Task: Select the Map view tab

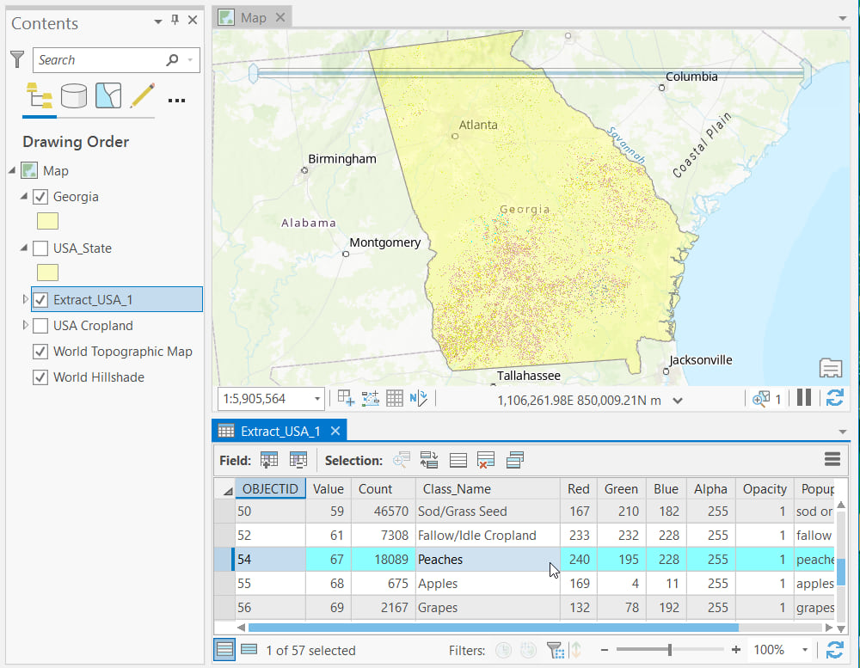Action: click(x=253, y=17)
